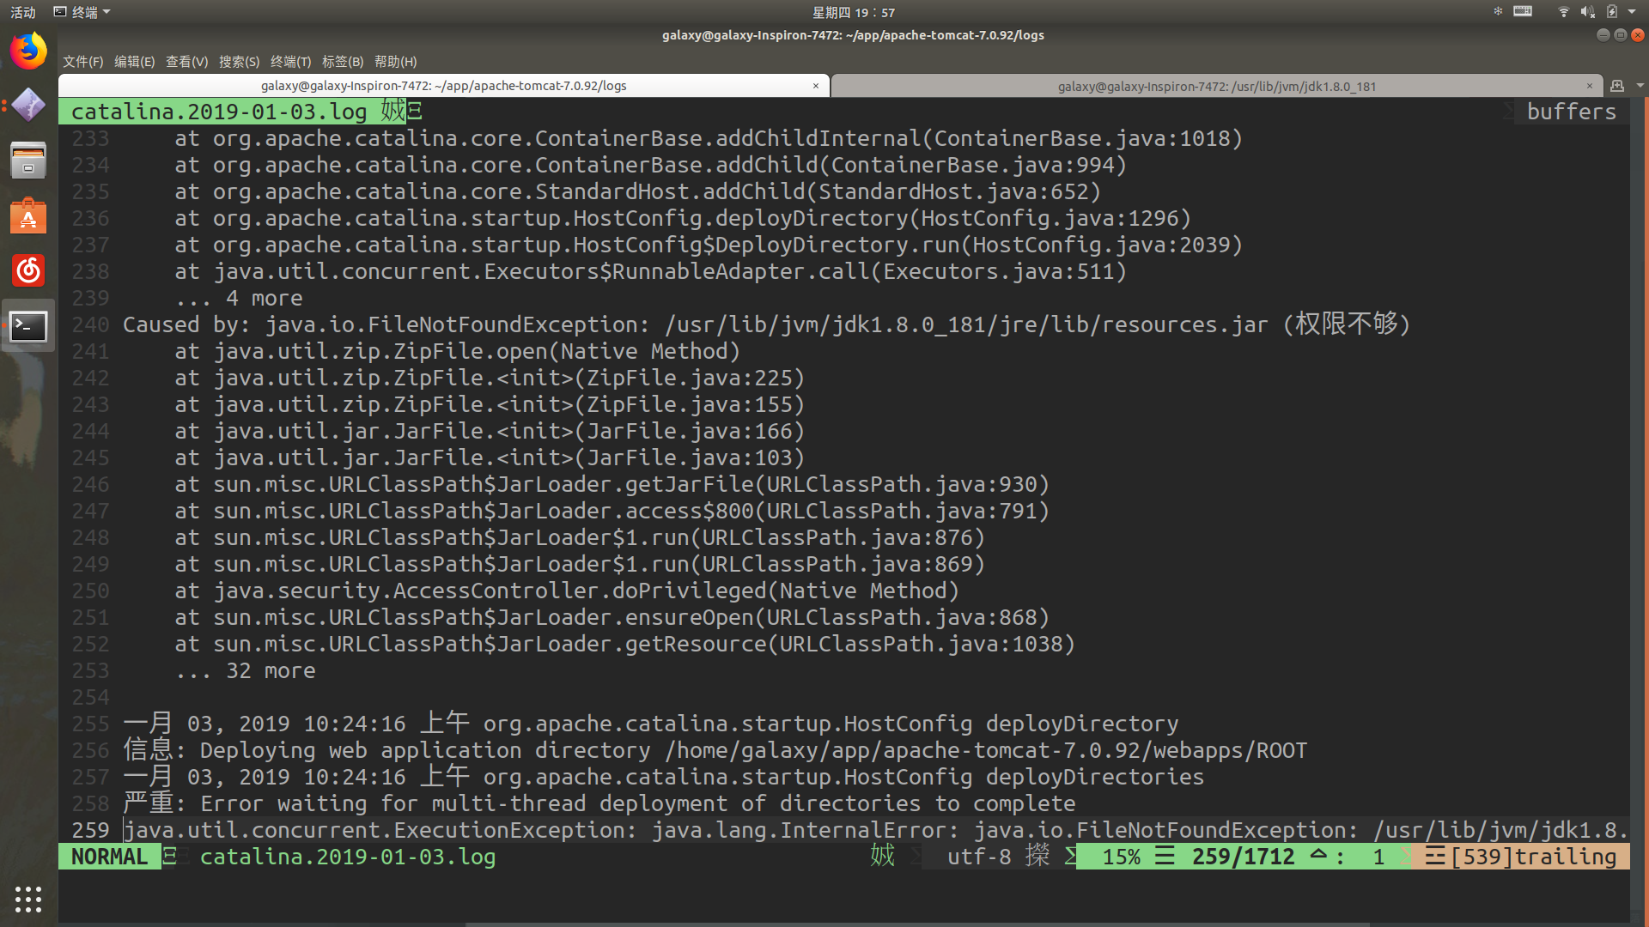Click the Terminal icon in dock
Image resolution: width=1649 pixels, height=927 pixels.
[x=28, y=326]
